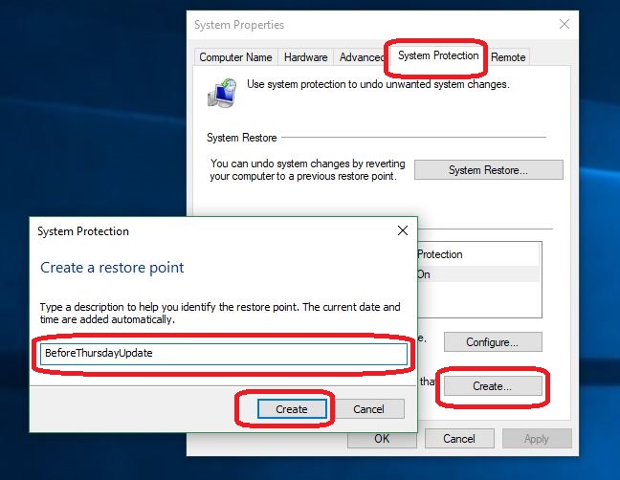This screenshot has width=620, height=480.
Task: Click Create... button in System Properties
Action: click(x=492, y=386)
